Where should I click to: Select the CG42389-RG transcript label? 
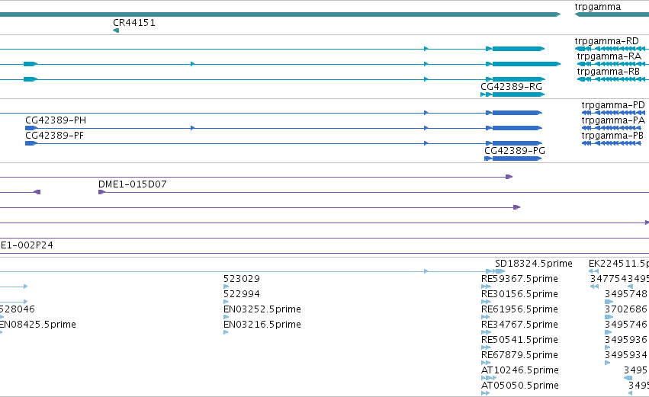coord(511,87)
